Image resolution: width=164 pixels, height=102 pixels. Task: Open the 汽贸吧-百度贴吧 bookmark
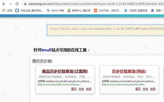[x=138, y=10]
